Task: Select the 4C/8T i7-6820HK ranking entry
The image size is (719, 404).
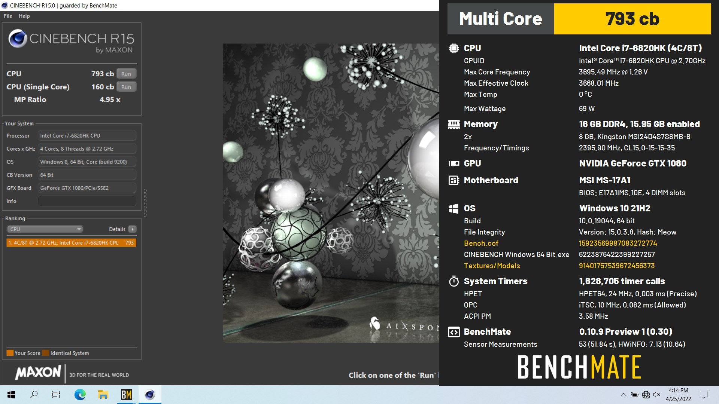Action: click(x=71, y=243)
